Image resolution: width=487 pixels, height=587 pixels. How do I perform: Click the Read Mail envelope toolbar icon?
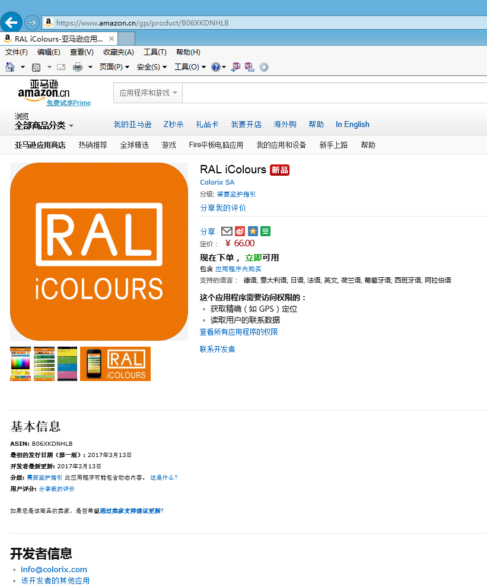pyautogui.click(x=61, y=67)
